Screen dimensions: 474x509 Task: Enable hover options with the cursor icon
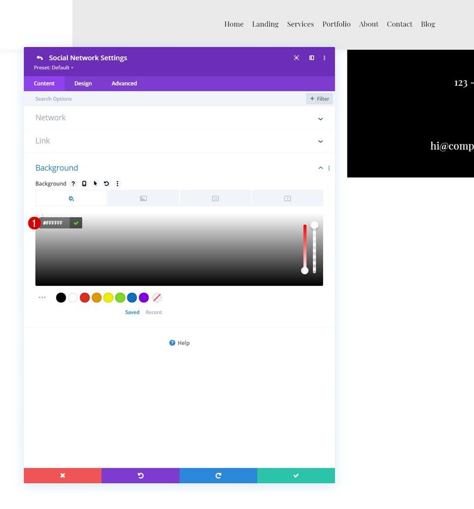pos(95,183)
